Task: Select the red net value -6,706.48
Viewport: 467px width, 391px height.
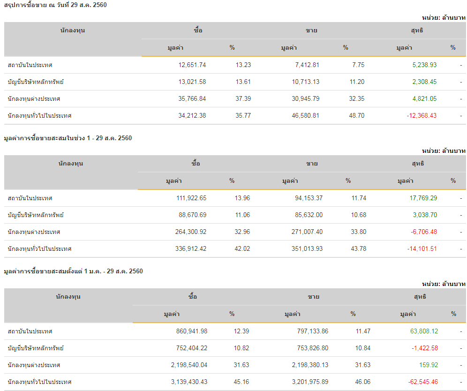Action: (x=423, y=232)
